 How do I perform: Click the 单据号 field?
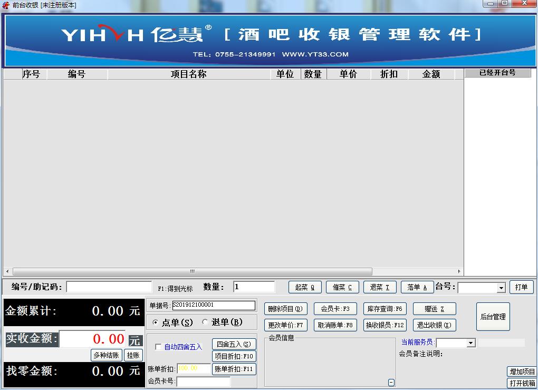point(214,305)
